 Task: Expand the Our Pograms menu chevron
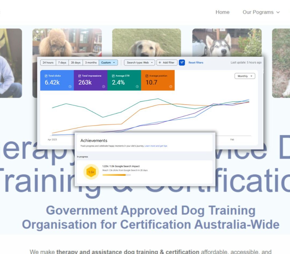(x=278, y=12)
